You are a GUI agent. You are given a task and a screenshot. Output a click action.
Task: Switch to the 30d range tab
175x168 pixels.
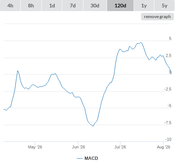click(x=95, y=6)
